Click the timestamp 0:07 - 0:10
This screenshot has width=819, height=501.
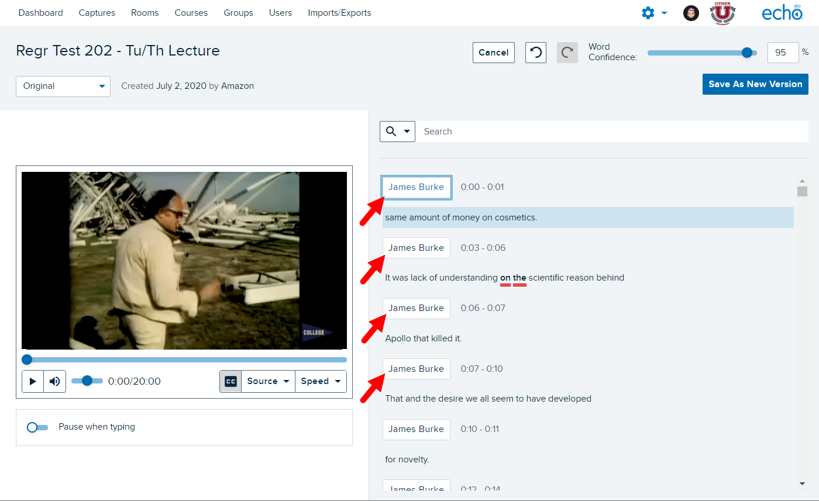point(481,369)
